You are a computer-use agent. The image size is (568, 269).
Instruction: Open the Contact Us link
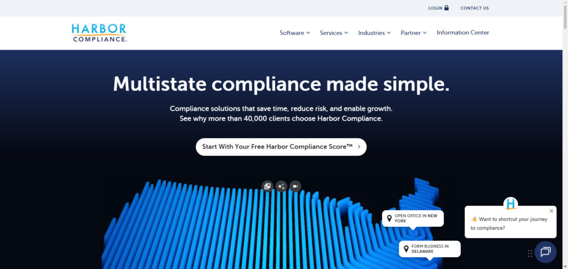[475, 8]
